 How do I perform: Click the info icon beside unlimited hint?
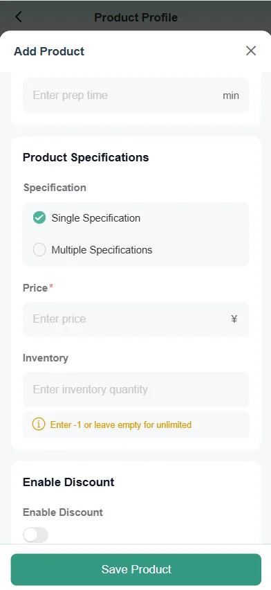pos(38,424)
